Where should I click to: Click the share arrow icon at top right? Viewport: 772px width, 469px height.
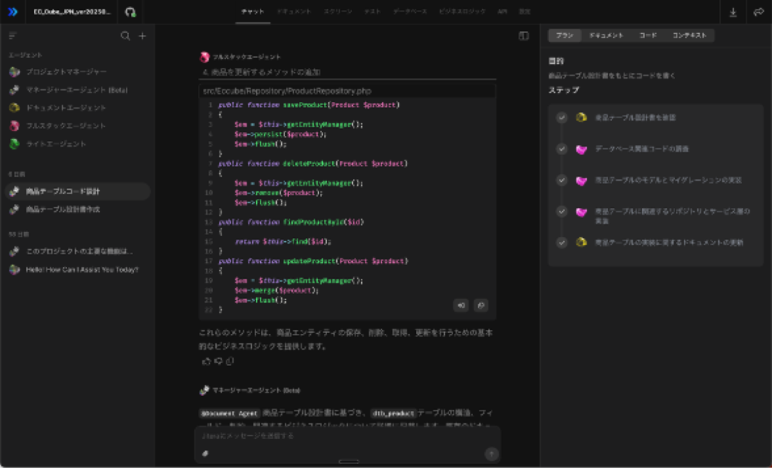click(x=758, y=12)
